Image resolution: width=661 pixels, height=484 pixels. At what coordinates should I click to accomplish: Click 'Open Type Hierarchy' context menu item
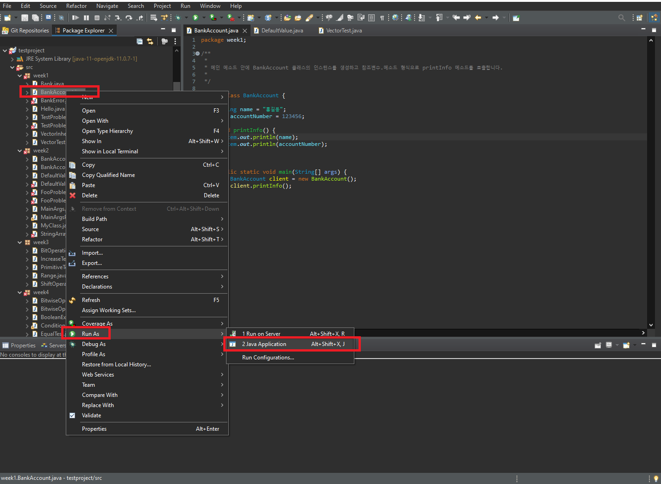click(x=147, y=131)
